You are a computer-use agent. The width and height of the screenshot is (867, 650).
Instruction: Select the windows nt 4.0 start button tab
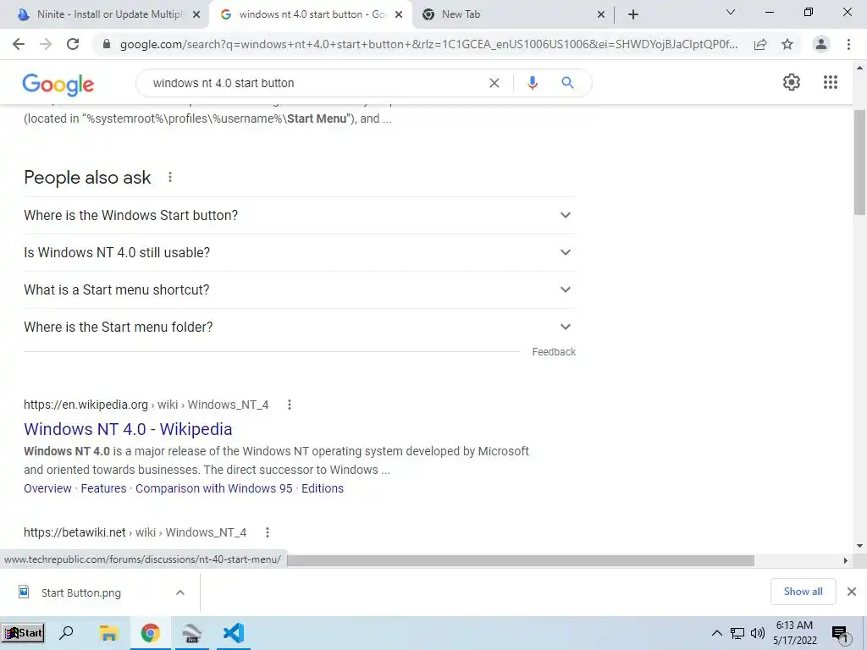pyautogui.click(x=311, y=15)
